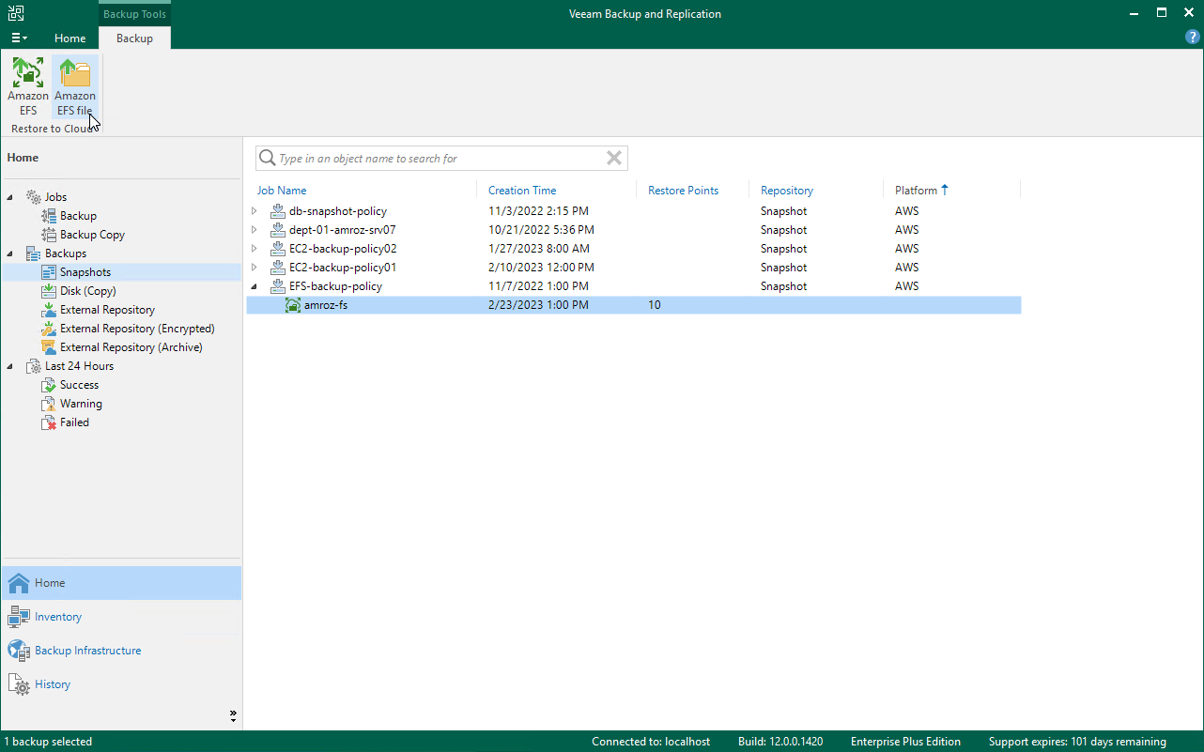This screenshot has width=1204, height=752.
Task: Select External Repository (Encrypted) node
Action: [x=137, y=329]
